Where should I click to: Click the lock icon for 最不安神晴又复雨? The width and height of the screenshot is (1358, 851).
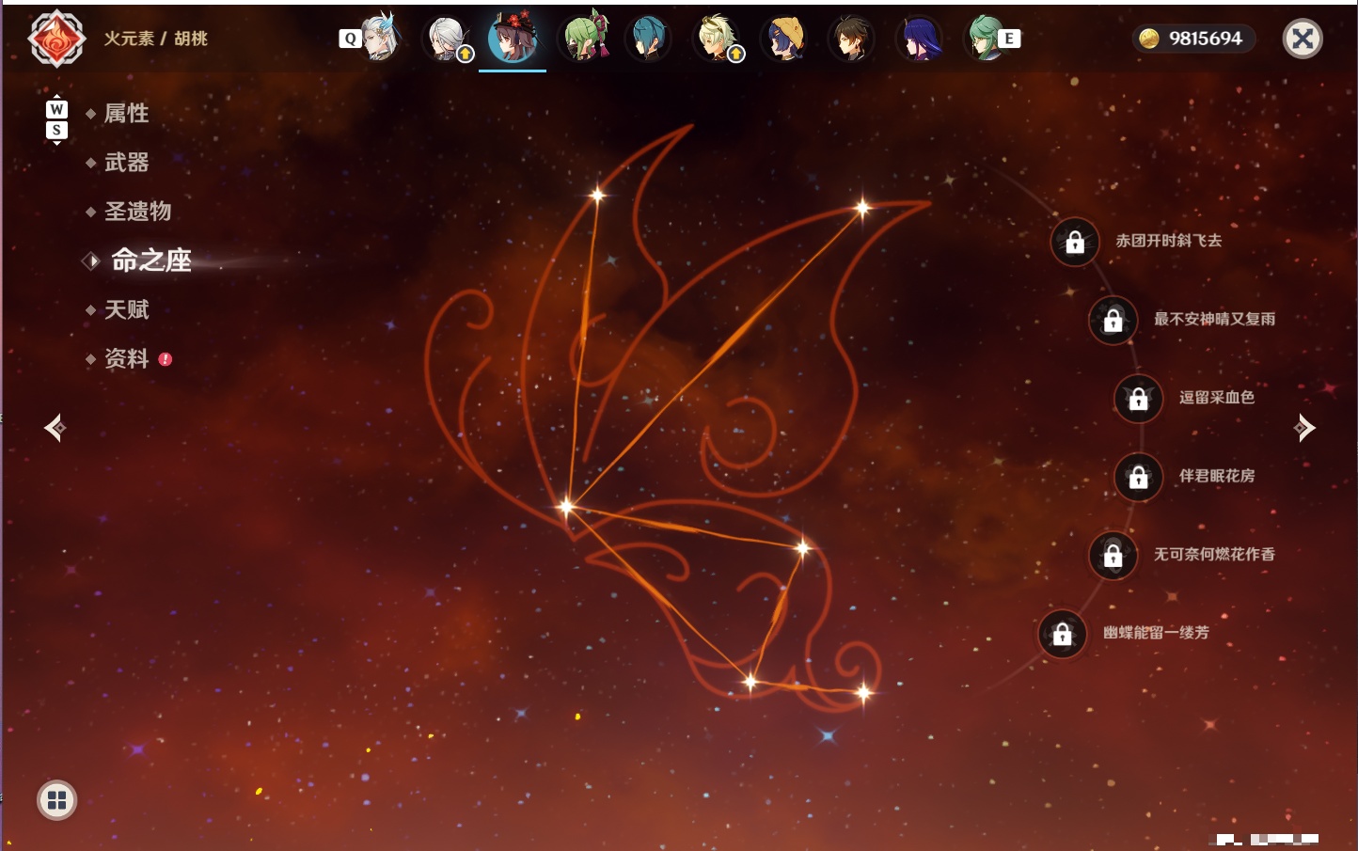tap(1113, 320)
